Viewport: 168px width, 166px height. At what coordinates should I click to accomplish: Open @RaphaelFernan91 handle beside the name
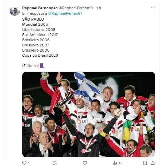pos(76,8)
